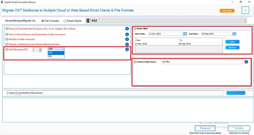Restore down the application window
Screen dimensions: 254x135
pos(241,2)
